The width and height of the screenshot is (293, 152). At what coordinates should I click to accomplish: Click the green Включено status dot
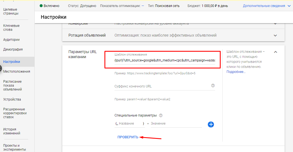pyautogui.click(x=41, y=6)
